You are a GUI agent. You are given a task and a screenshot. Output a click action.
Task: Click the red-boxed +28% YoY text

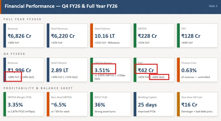coord(13,77)
